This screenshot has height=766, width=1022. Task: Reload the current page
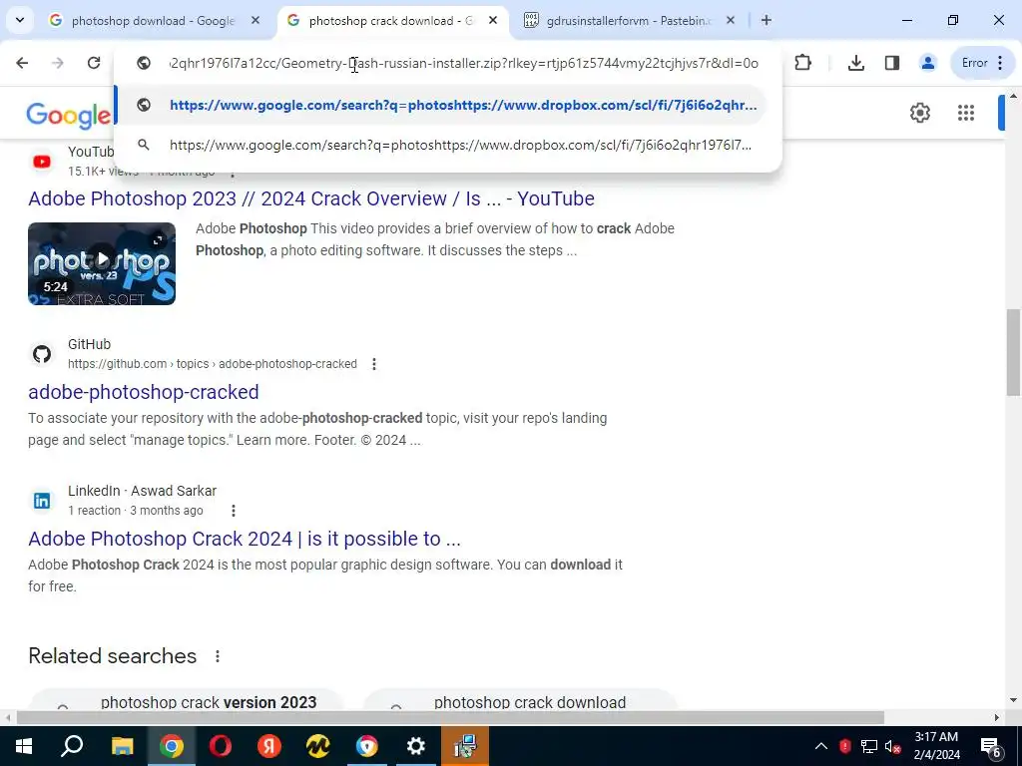94,63
